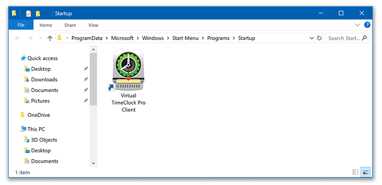Click the navigation pane scroll up arrow
This screenshot has height=185, width=382.
point(93,50)
